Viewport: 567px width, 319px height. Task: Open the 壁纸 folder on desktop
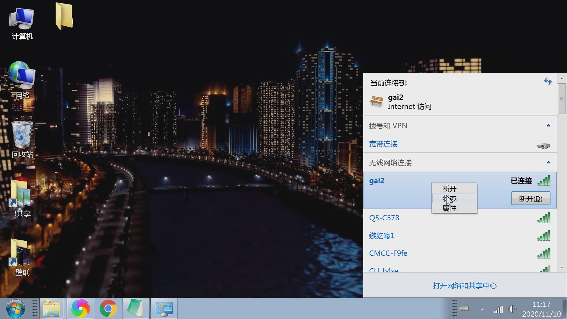pyautogui.click(x=21, y=255)
